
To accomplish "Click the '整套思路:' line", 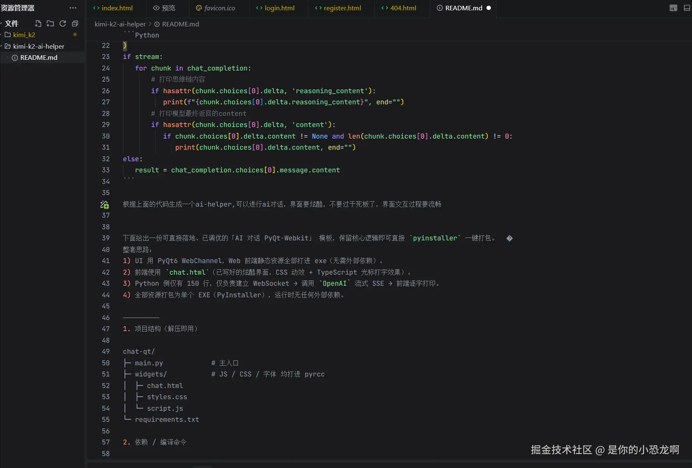I will pyautogui.click(x=137, y=250).
